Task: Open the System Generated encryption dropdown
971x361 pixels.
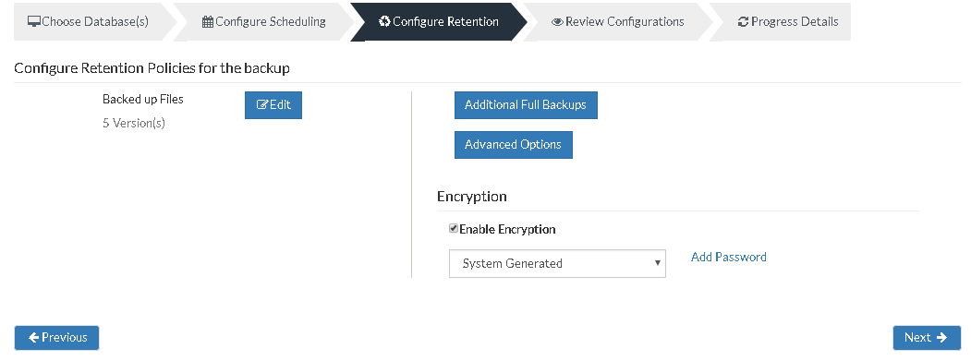Action: (557, 264)
